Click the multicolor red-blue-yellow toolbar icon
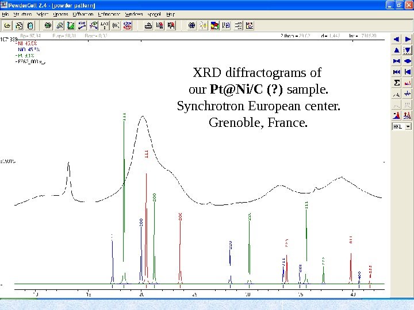This screenshot has width=414, height=310. click(x=214, y=26)
